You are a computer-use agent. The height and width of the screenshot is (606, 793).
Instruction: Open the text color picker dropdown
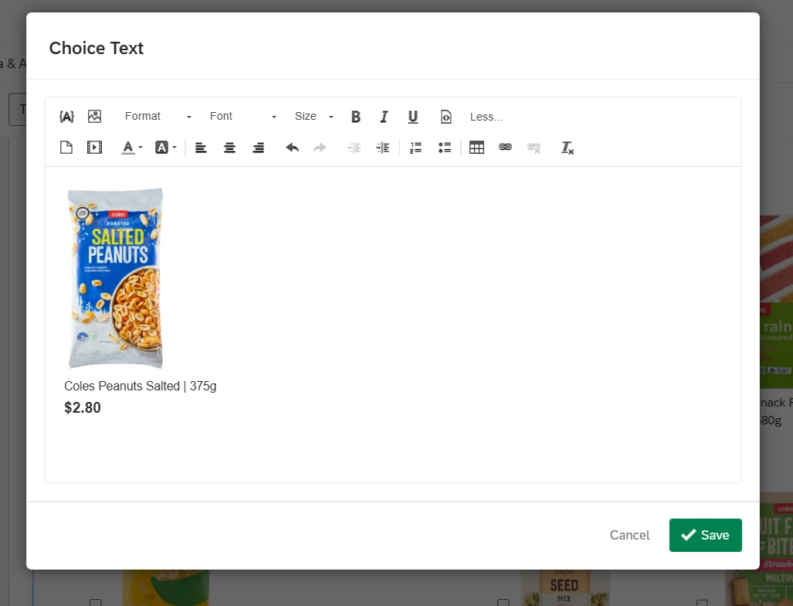pyautogui.click(x=132, y=148)
